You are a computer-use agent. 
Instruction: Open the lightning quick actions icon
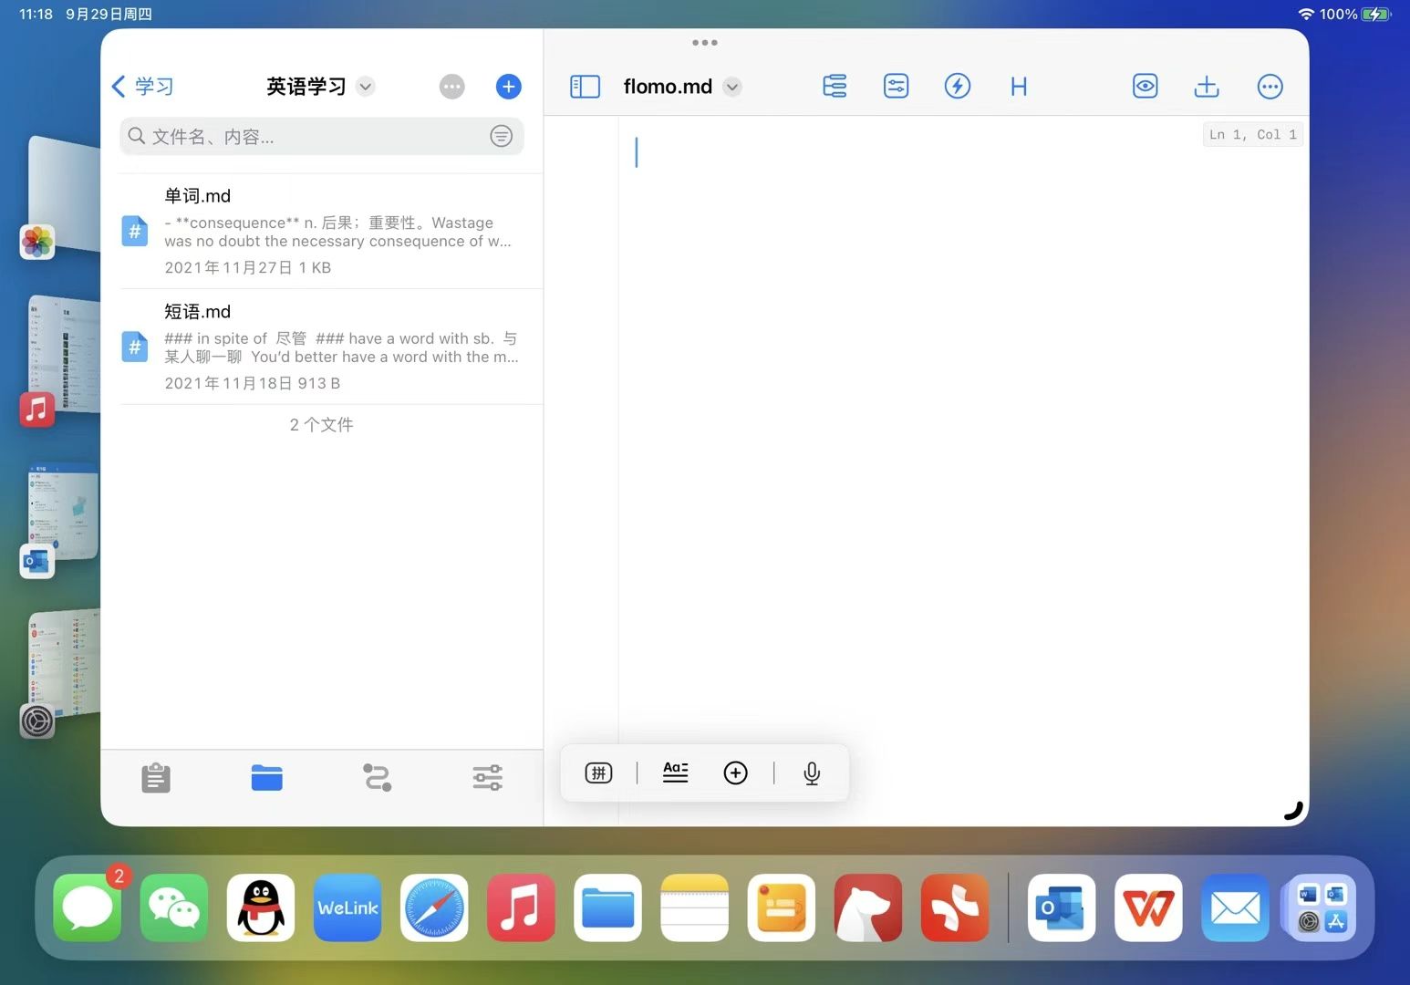pyautogui.click(x=957, y=87)
